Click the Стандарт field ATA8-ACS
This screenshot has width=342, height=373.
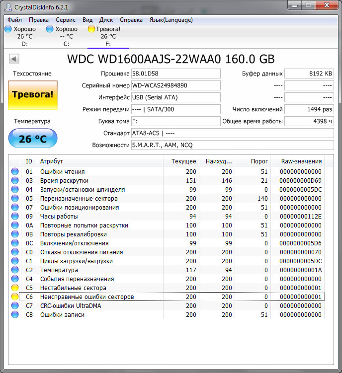coord(233,133)
